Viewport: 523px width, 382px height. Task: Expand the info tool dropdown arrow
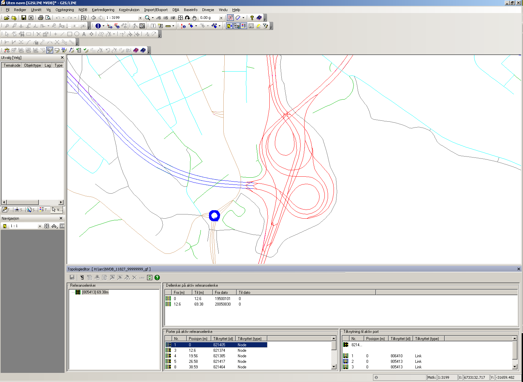103,26
